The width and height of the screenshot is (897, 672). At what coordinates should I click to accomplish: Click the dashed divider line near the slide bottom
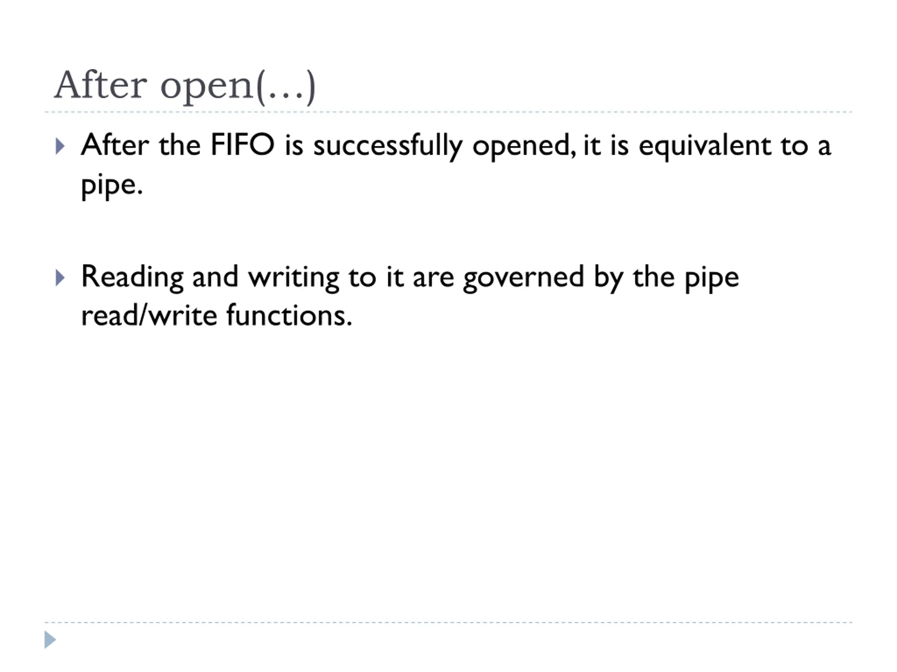(x=448, y=622)
